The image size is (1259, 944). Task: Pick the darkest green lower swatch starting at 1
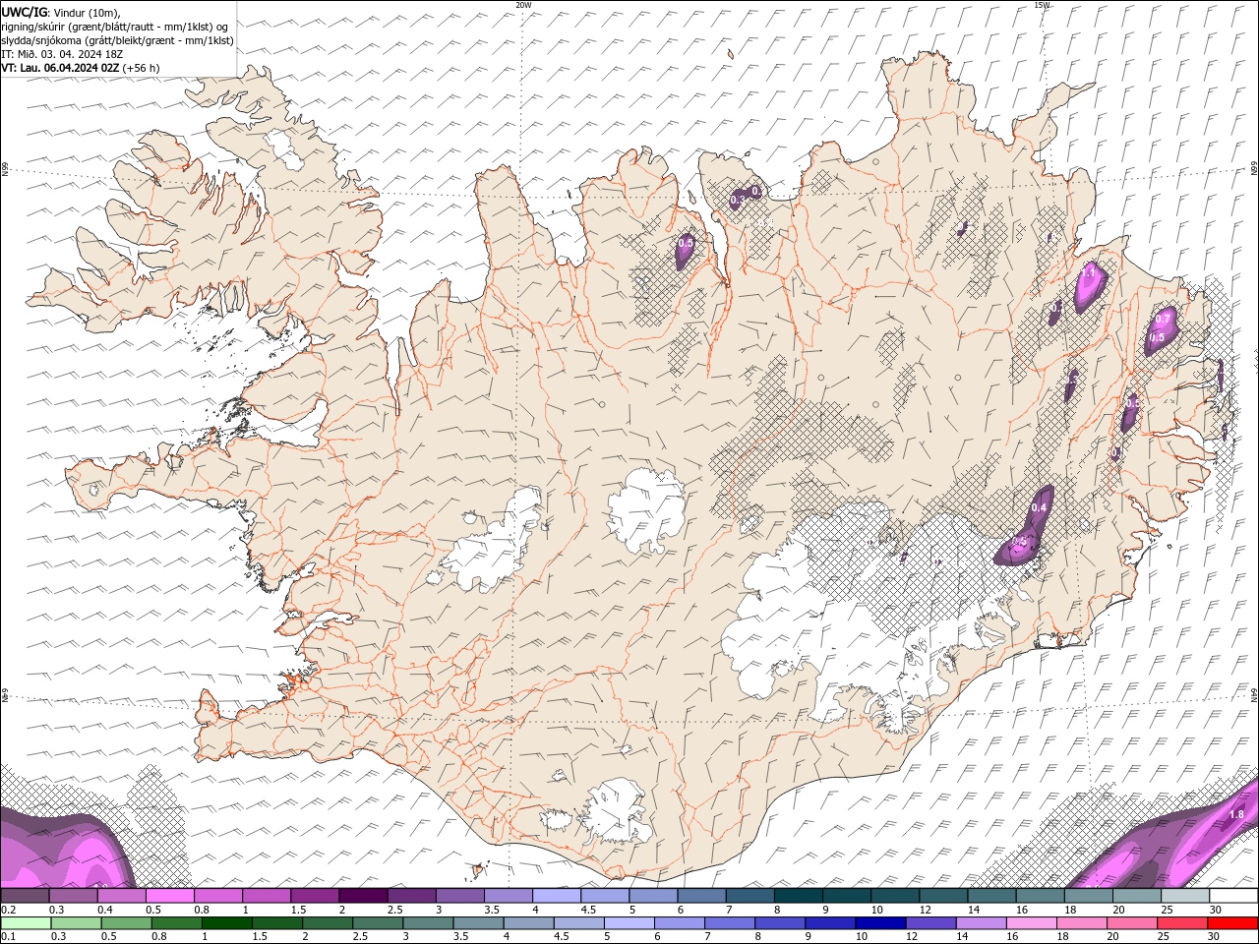click(226, 923)
